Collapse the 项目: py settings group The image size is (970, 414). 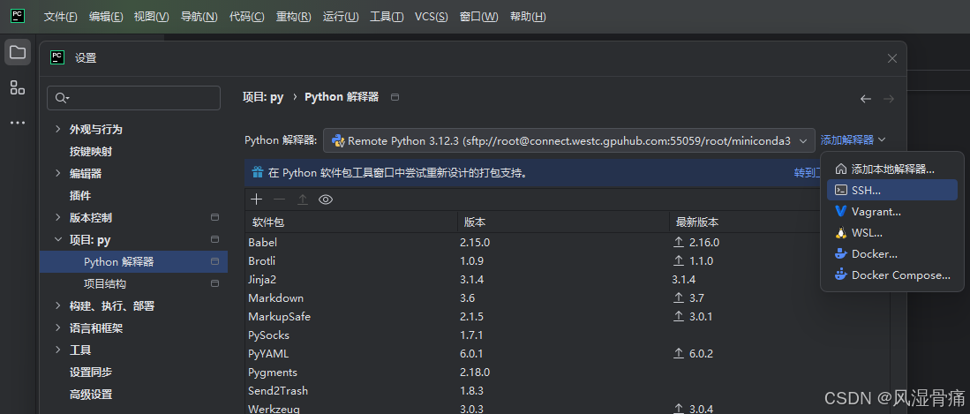tap(57, 239)
